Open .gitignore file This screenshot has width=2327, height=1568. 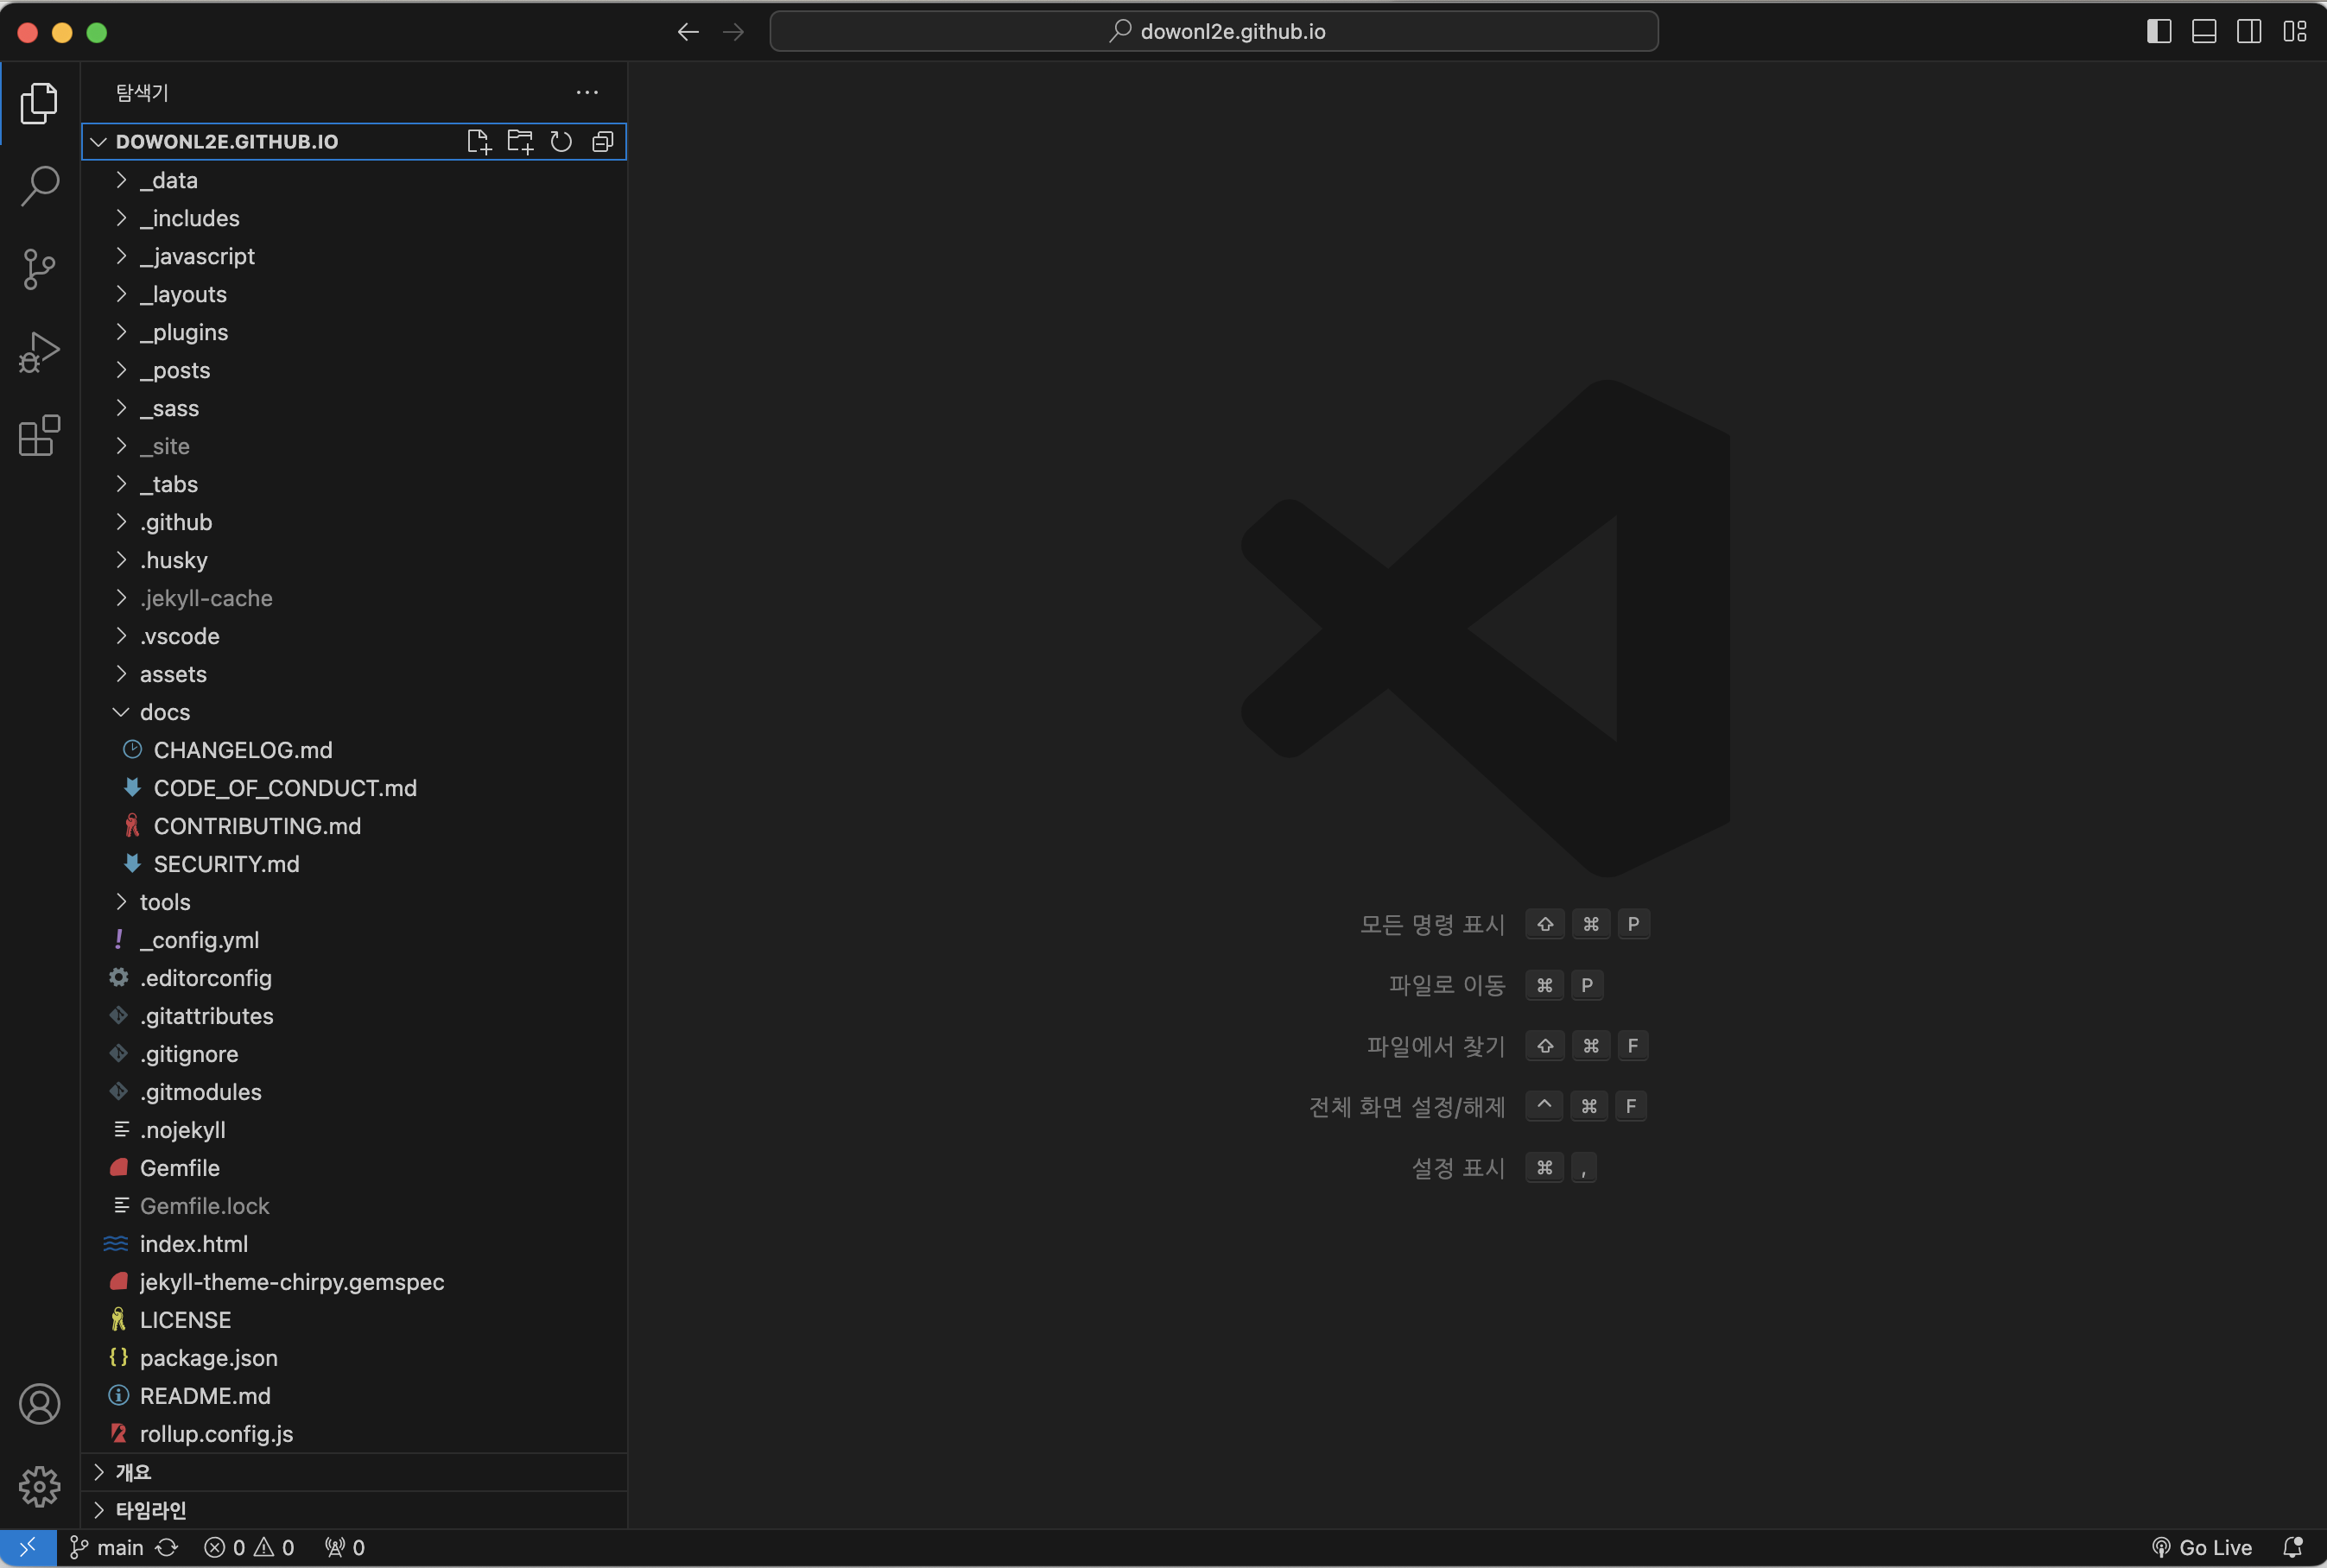pos(354,1055)
